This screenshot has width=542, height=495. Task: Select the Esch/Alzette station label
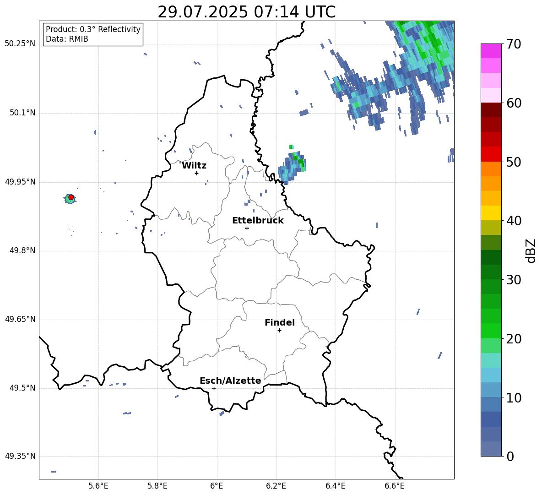[x=230, y=381]
